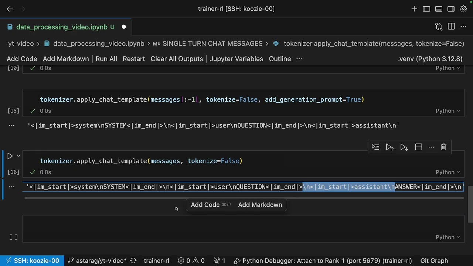Click the split cell icon
The width and height of the screenshot is (473, 266).
[419, 147]
